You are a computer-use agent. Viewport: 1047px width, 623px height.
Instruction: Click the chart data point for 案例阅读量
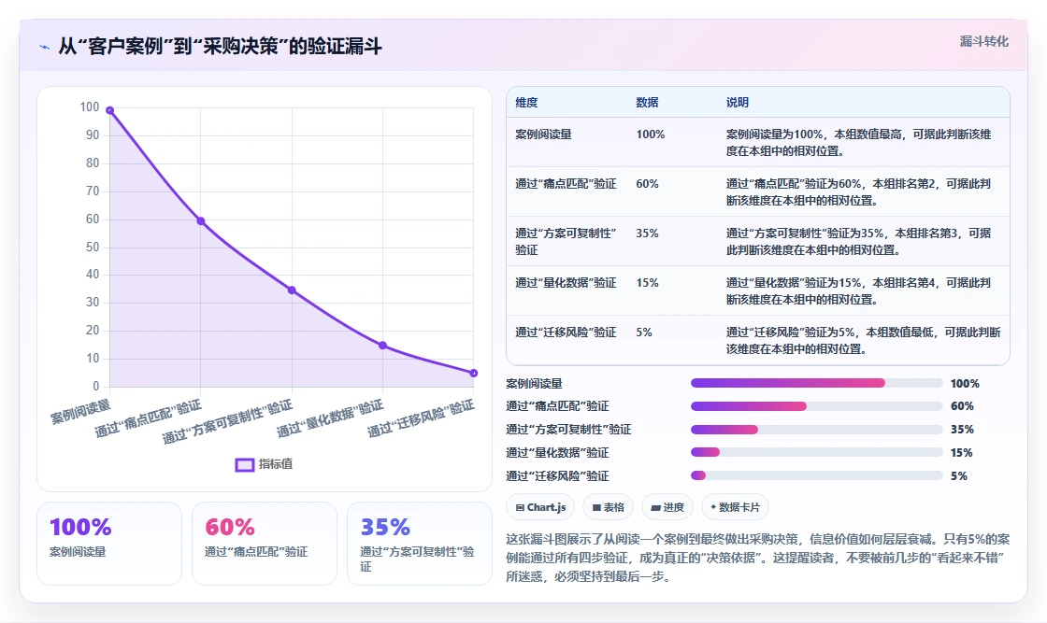tap(109, 110)
